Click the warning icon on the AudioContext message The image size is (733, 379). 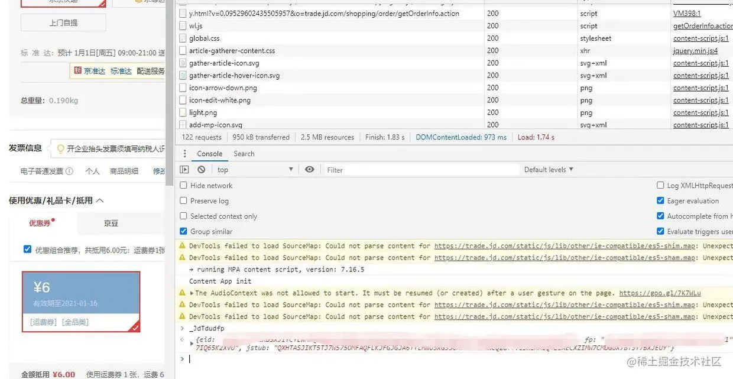click(182, 293)
